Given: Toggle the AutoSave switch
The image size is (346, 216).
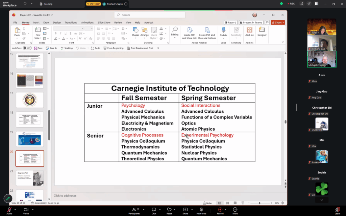Looking at the screenshot, I should tap(27, 48).
